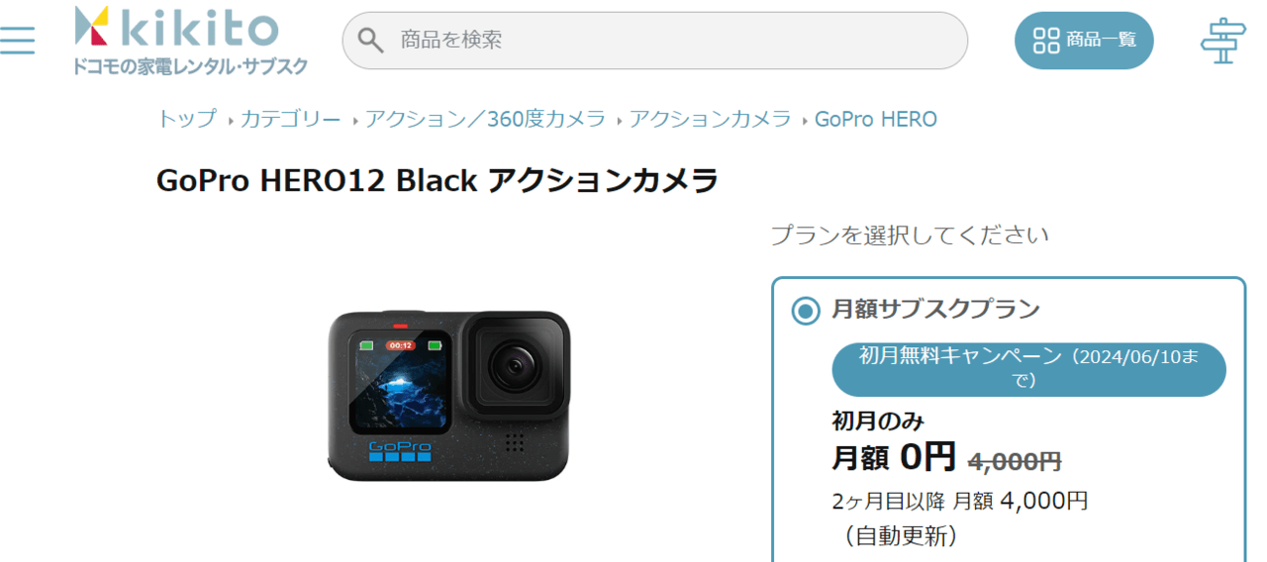Click the GoPro HERO12 product image
This screenshot has width=1267, height=562.
pos(449,396)
